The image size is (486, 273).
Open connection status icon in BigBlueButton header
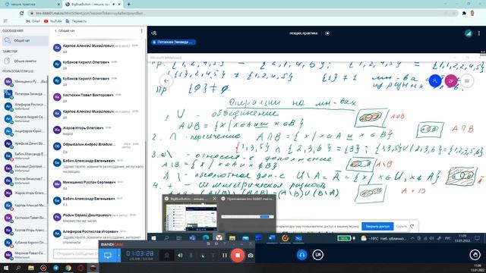(469, 33)
